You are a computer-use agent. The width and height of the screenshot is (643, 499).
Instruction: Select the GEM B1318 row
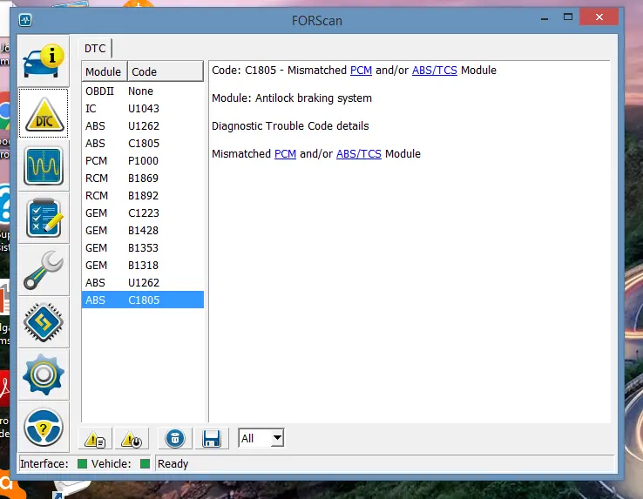click(143, 266)
